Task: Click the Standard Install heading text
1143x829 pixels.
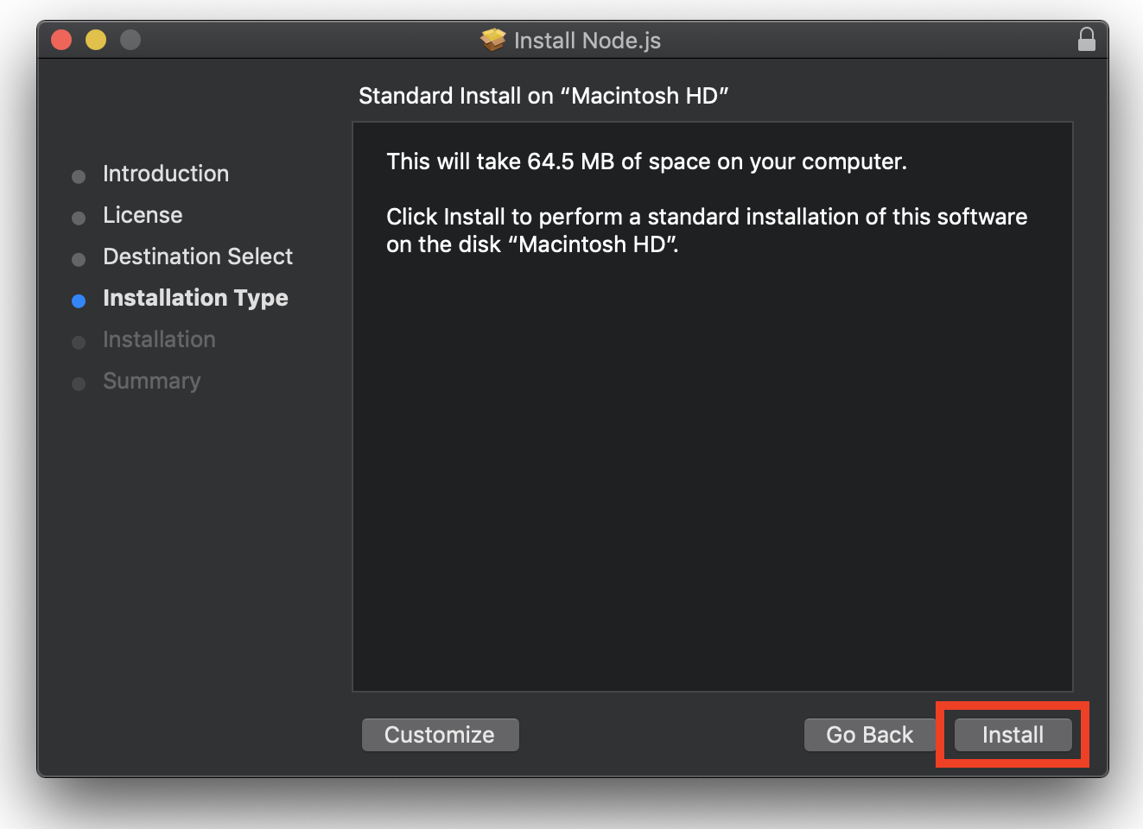Action: [x=543, y=96]
